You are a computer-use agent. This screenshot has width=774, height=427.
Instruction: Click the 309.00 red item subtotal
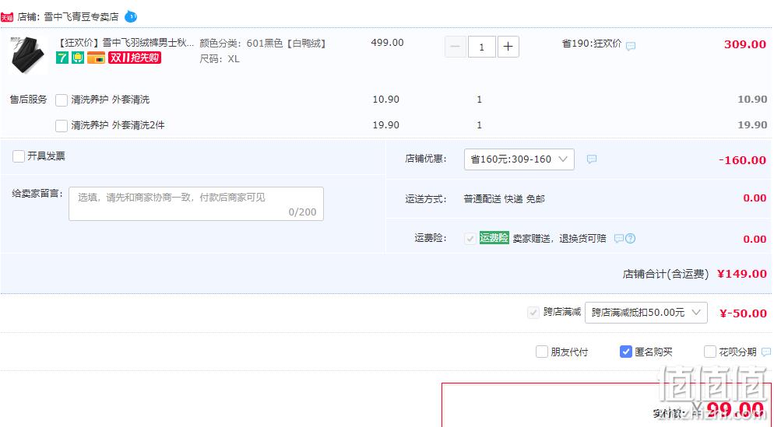click(745, 44)
